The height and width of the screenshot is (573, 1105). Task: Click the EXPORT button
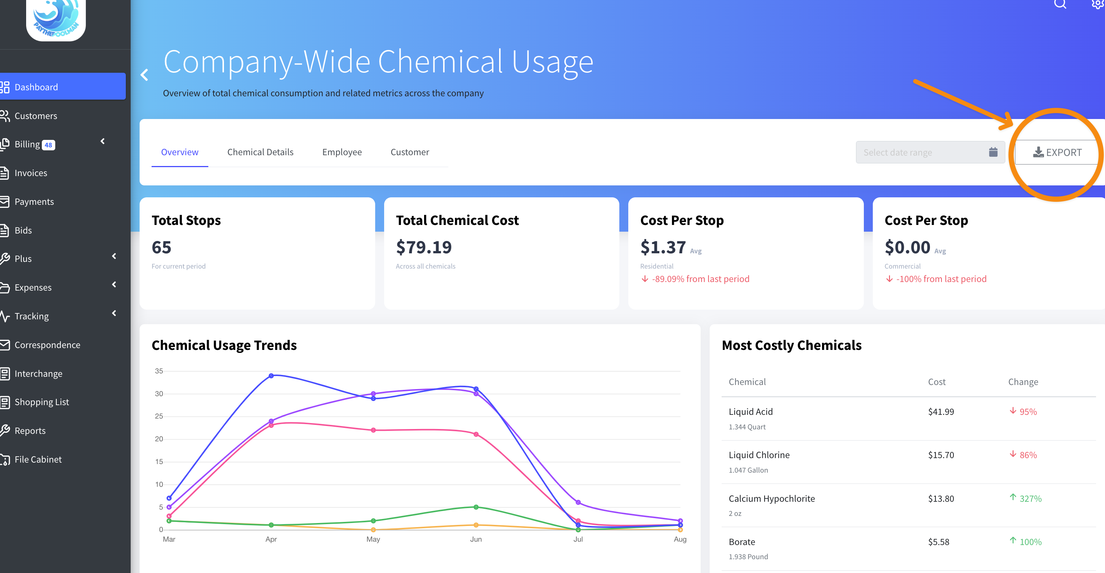(1056, 152)
